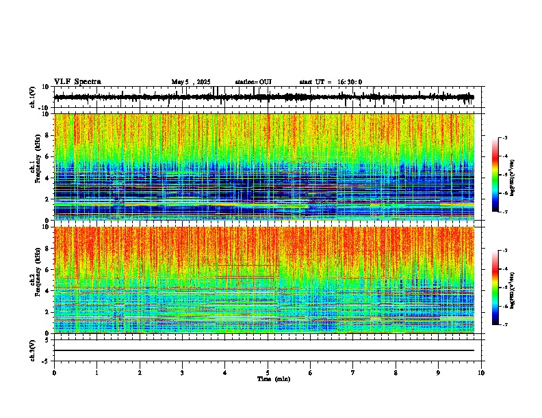Click time axis tick label '1'
542x418 pixels.
[x=96, y=373]
